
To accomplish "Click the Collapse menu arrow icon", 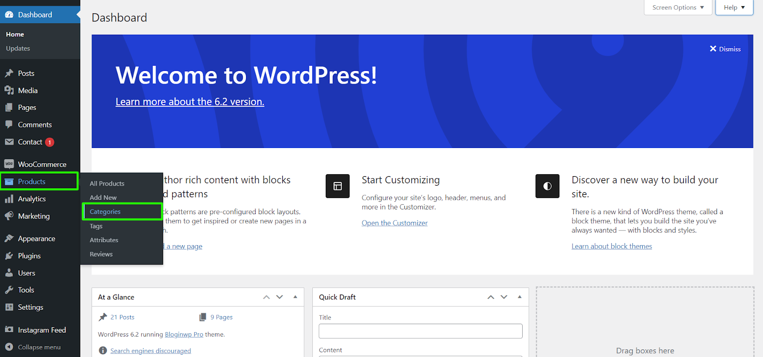I will pos(9,347).
